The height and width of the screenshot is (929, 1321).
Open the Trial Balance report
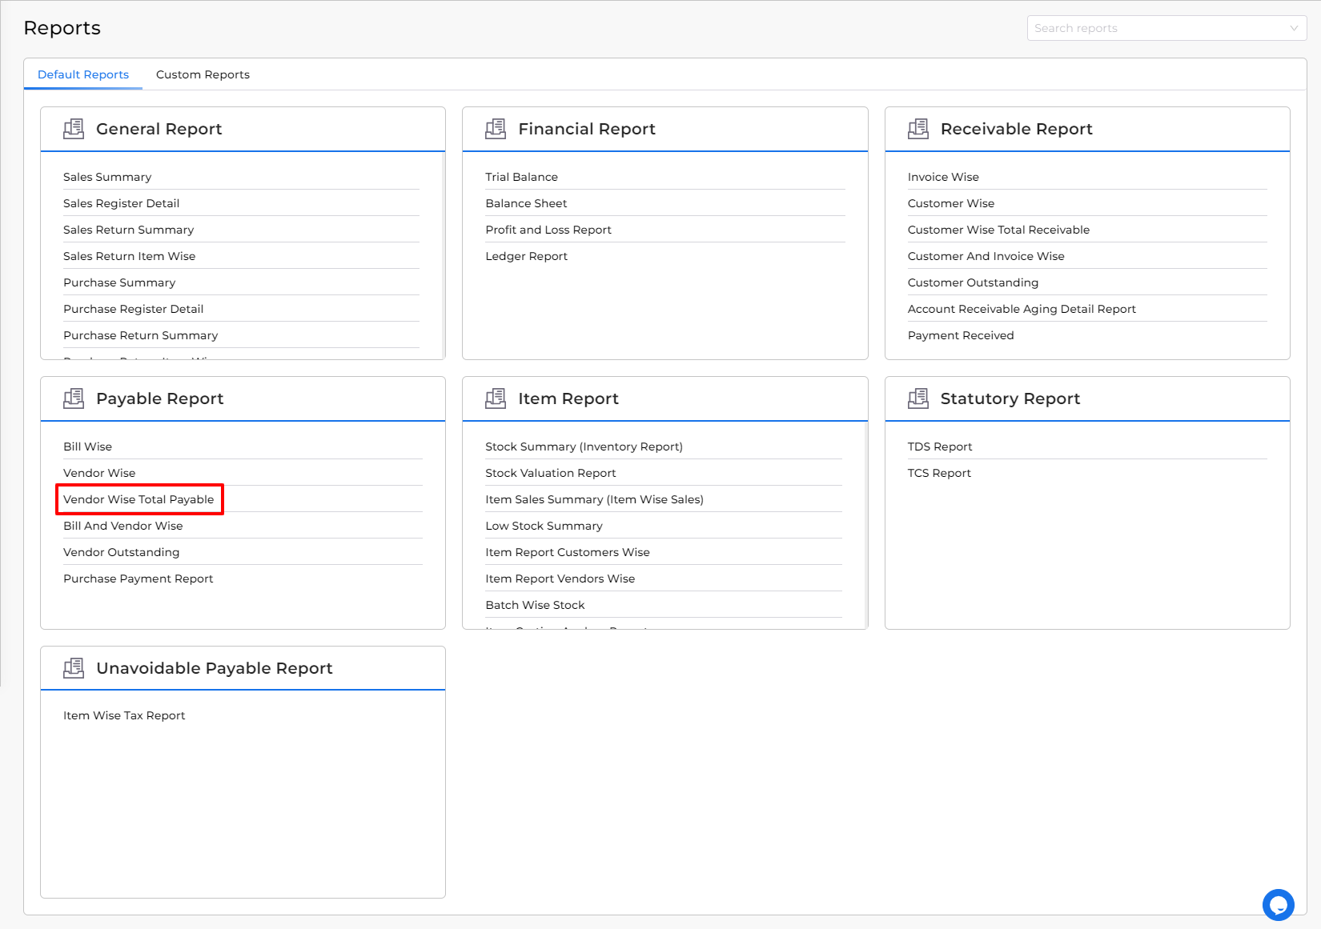point(521,177)
